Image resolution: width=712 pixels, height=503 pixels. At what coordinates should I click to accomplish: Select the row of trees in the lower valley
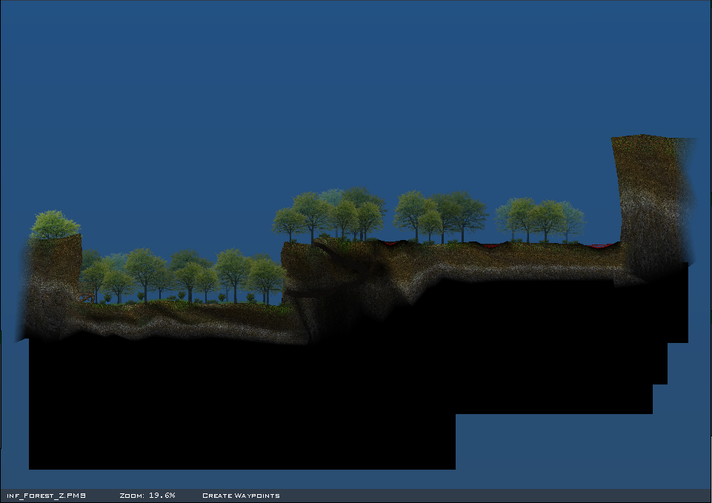pyautogui.click(x=185, y=276)
